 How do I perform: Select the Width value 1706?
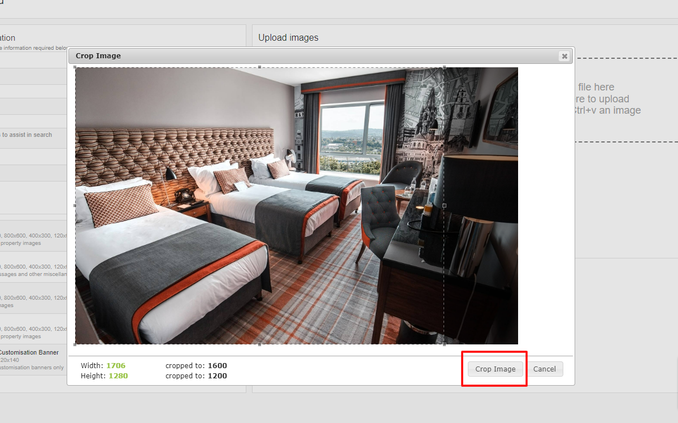[116, 366]
